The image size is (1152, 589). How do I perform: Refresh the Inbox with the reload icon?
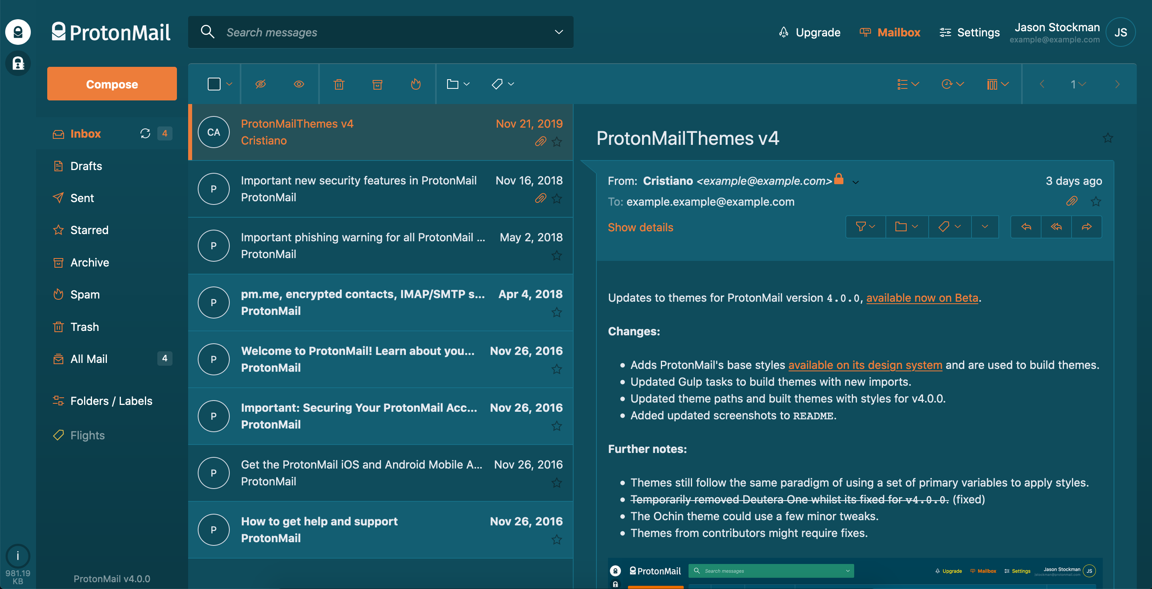click(x=145, y=133)
